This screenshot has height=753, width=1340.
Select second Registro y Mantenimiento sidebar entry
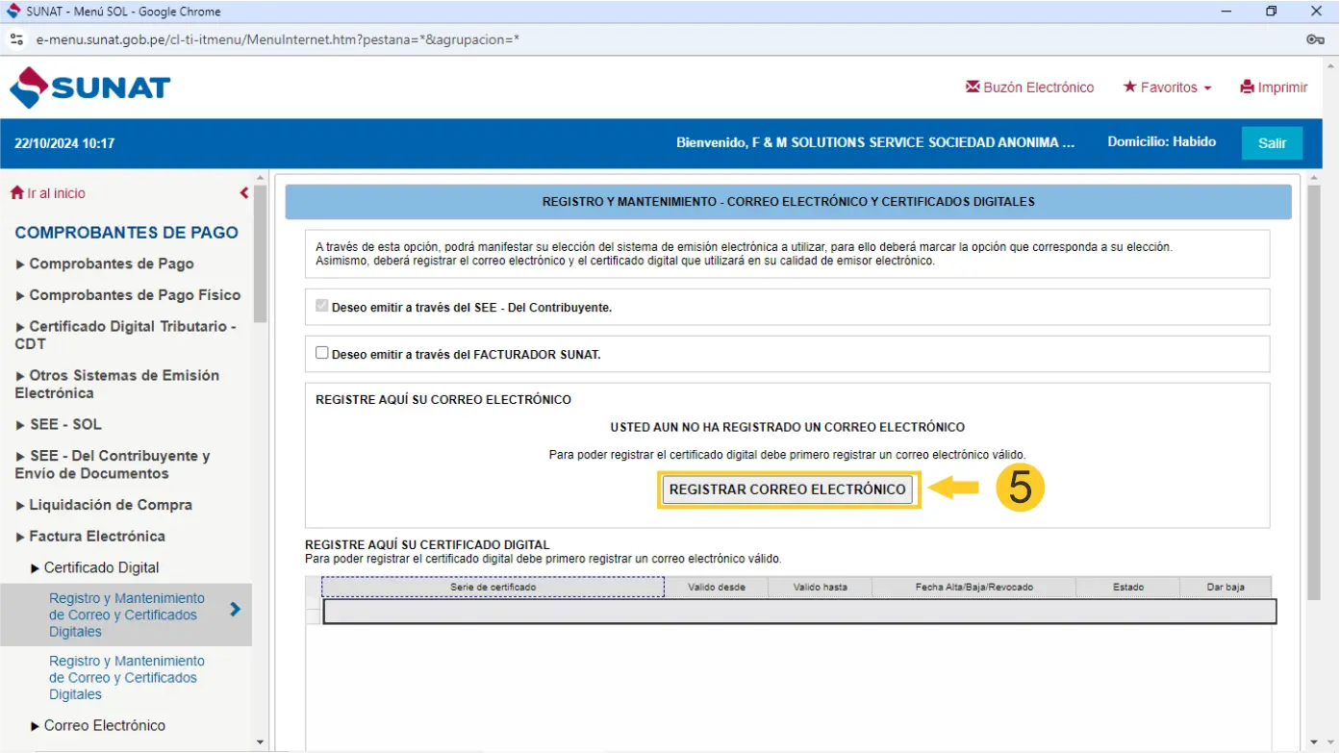[126, 677]
